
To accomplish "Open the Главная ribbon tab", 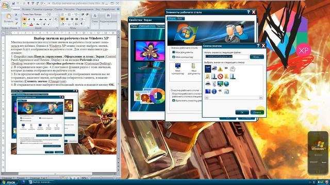I will 15,9.
